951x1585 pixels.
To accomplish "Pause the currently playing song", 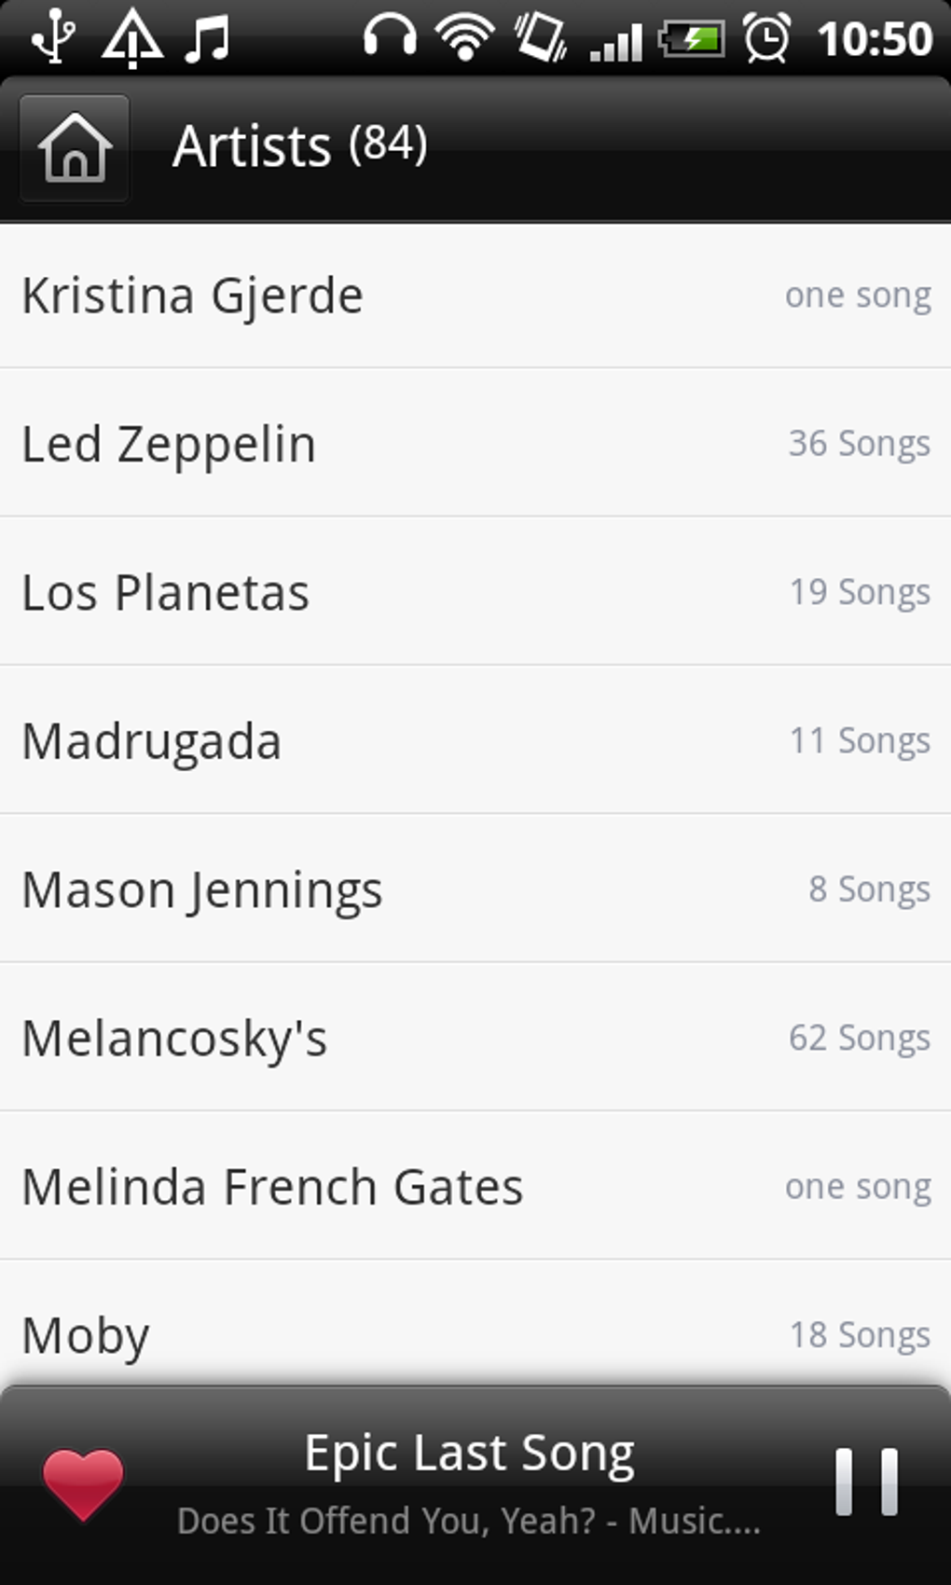I will coord(866,1482).
